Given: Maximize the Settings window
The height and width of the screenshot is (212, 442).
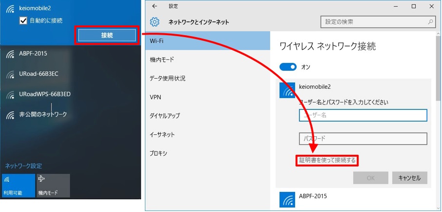Looking at the screenshot, I should click(x=414, y=6).
